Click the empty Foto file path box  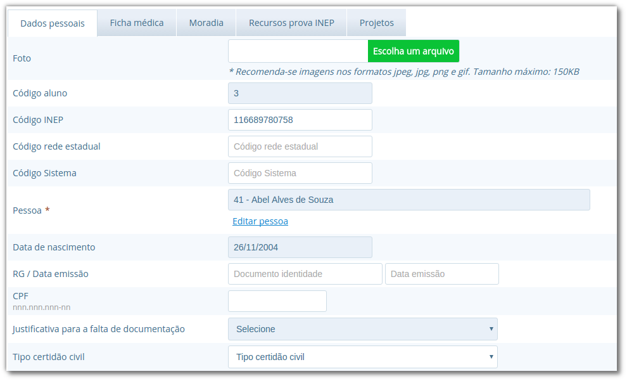[298, 51]
